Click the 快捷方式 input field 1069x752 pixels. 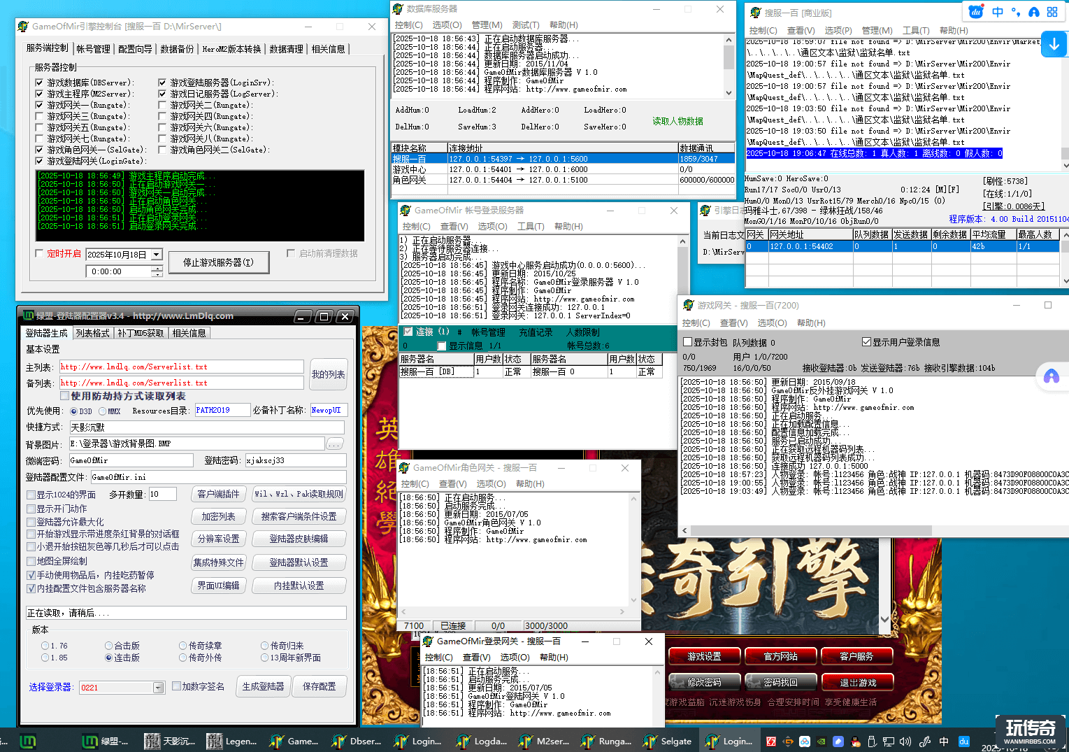click(x=207, y=427)
